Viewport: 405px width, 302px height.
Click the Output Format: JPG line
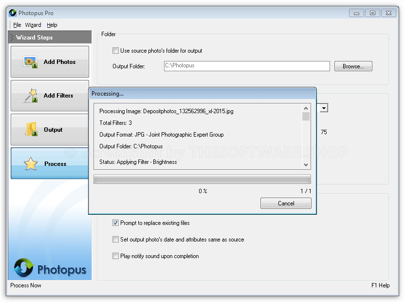(x=162, y=135)
